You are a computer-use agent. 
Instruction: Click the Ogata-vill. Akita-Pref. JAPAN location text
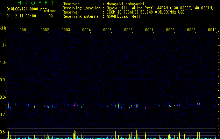tap(160, 8)
